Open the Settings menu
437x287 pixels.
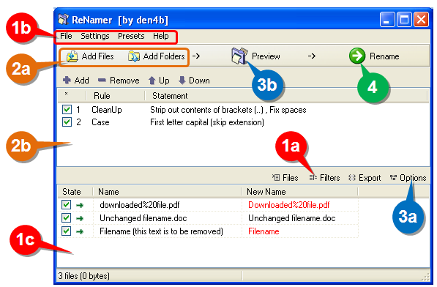tap(94, 36)
